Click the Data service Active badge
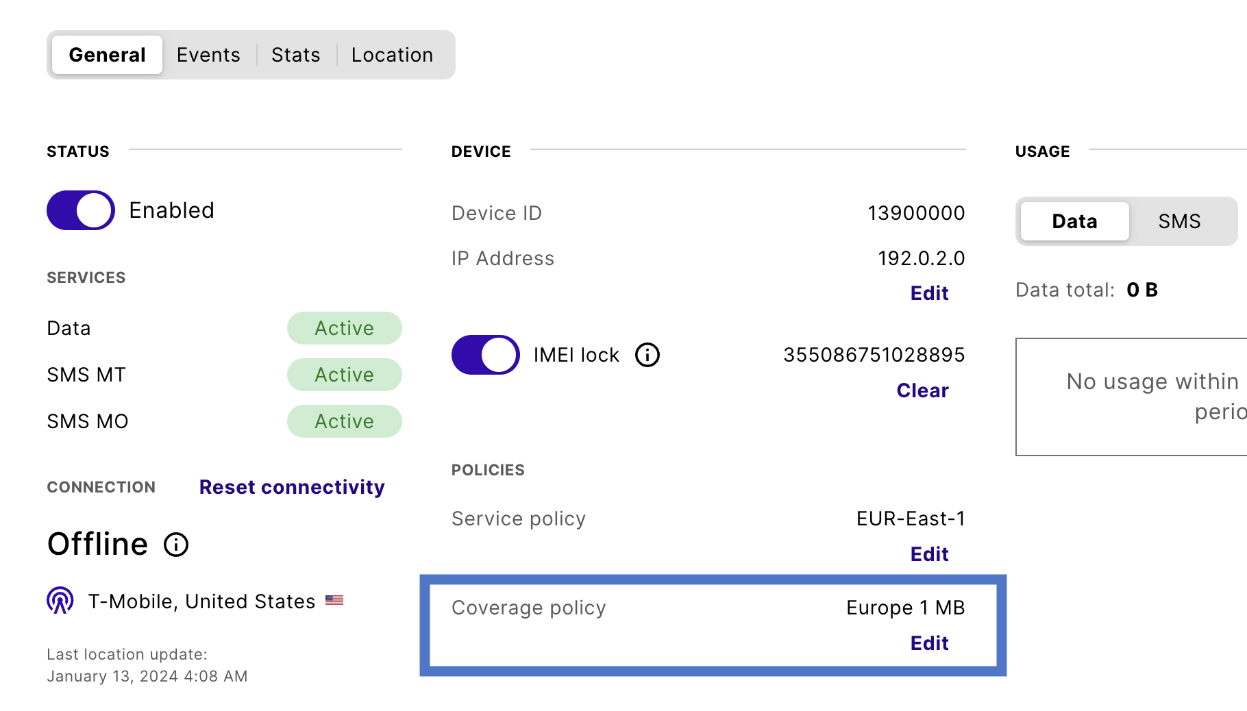 [344, 328]
